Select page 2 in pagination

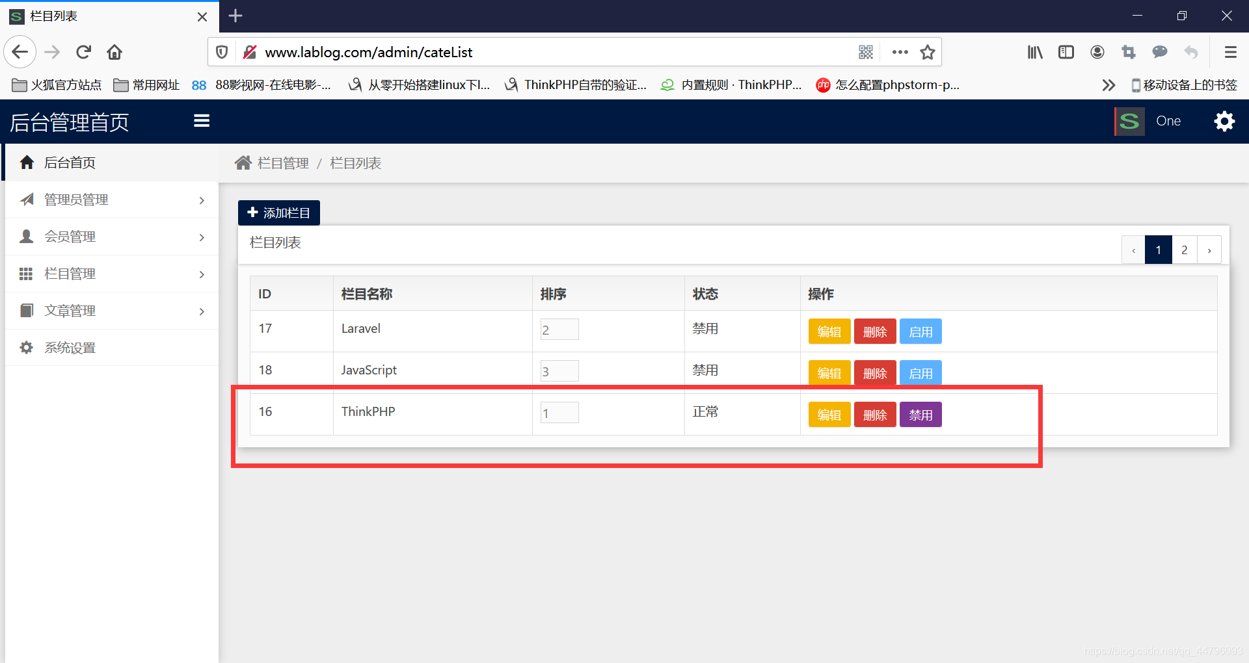pyautogui.click(x=1185, y=250)
